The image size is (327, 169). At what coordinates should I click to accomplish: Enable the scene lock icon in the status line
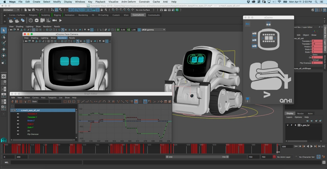(x=101, y=10)
